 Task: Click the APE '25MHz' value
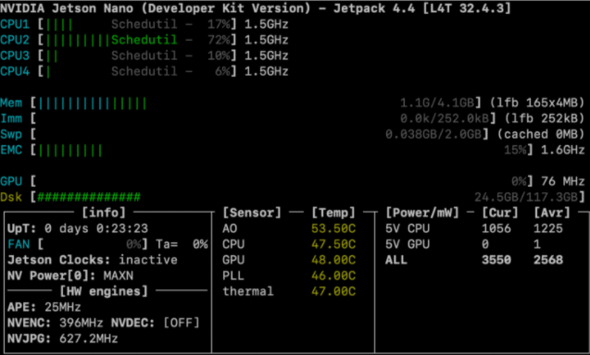[63, 307]
